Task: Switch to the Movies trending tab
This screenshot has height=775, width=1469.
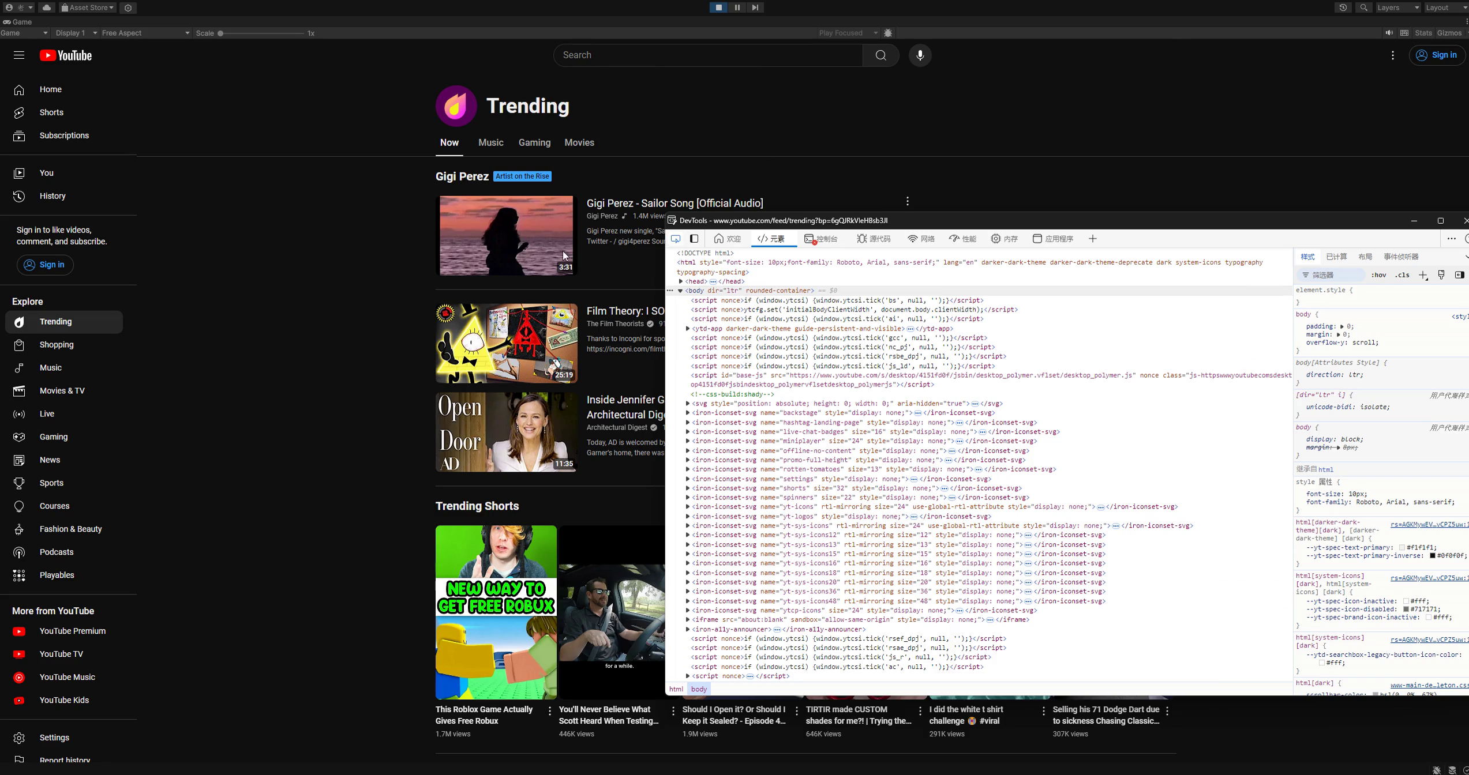Action: (579, 142)
